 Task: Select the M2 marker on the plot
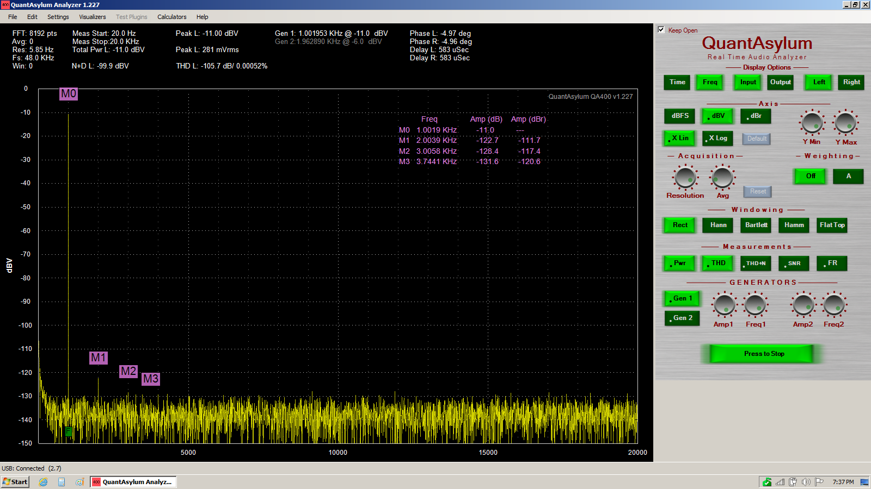[128, 372]
